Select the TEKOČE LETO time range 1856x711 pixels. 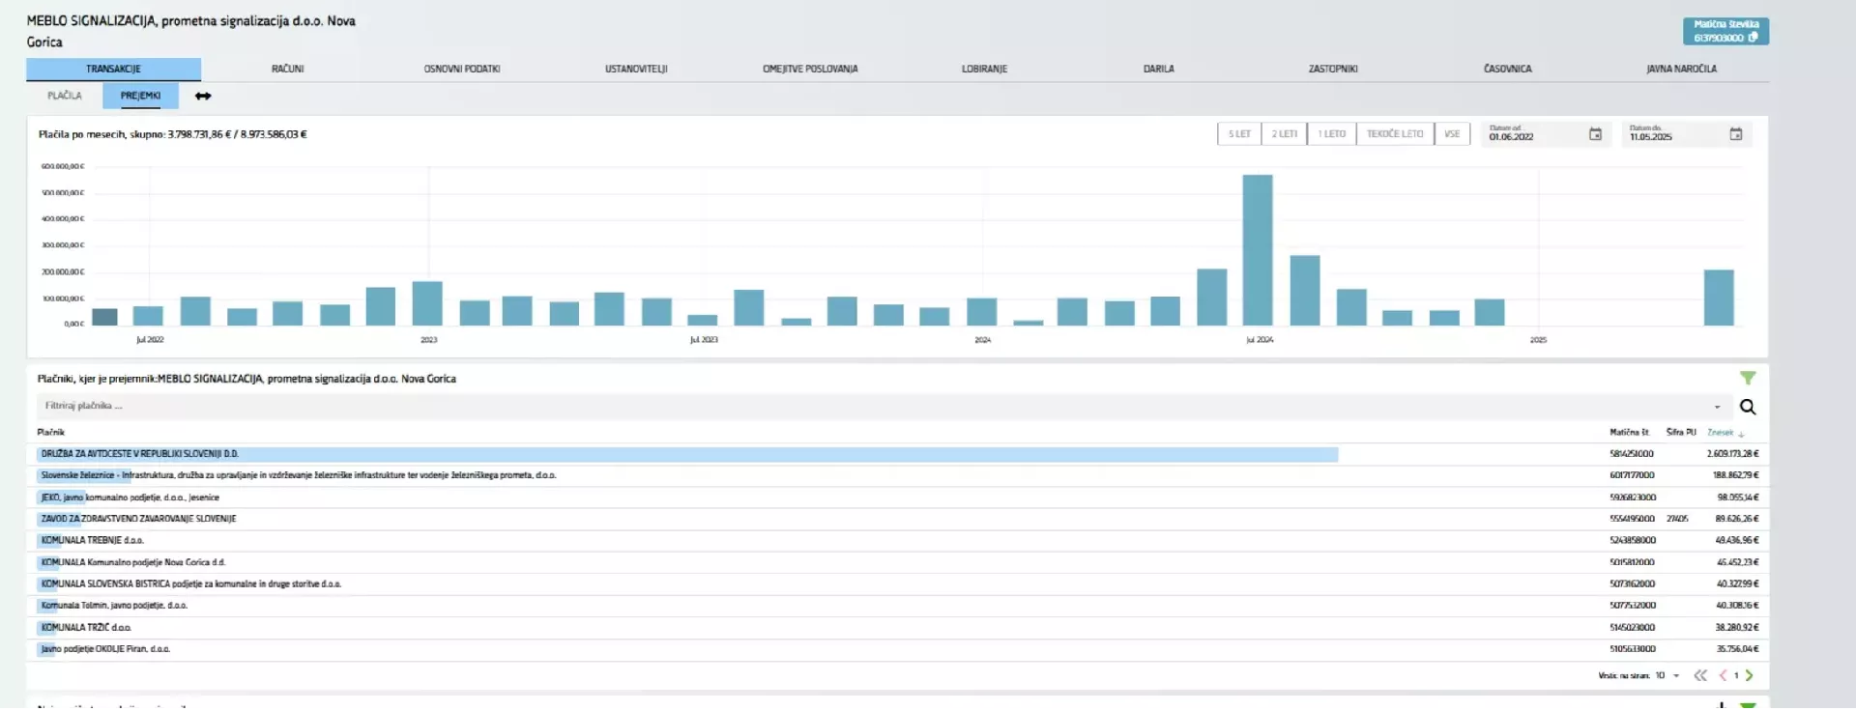(1394, 134)
